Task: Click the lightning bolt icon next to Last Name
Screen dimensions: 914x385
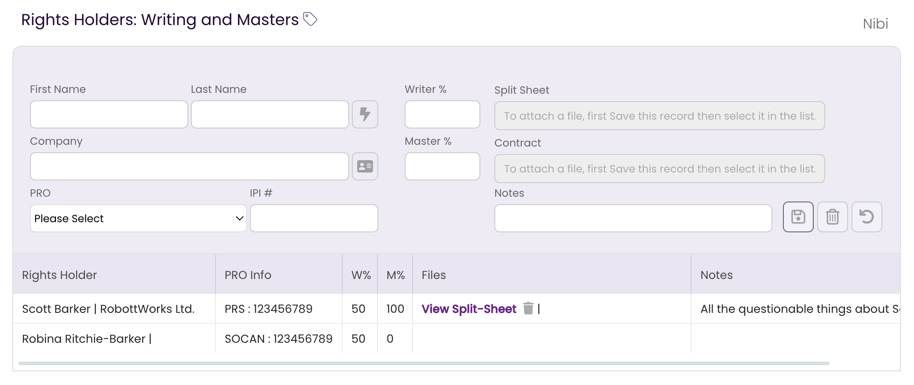Action: pyautogui.click(x=365, y=114)
